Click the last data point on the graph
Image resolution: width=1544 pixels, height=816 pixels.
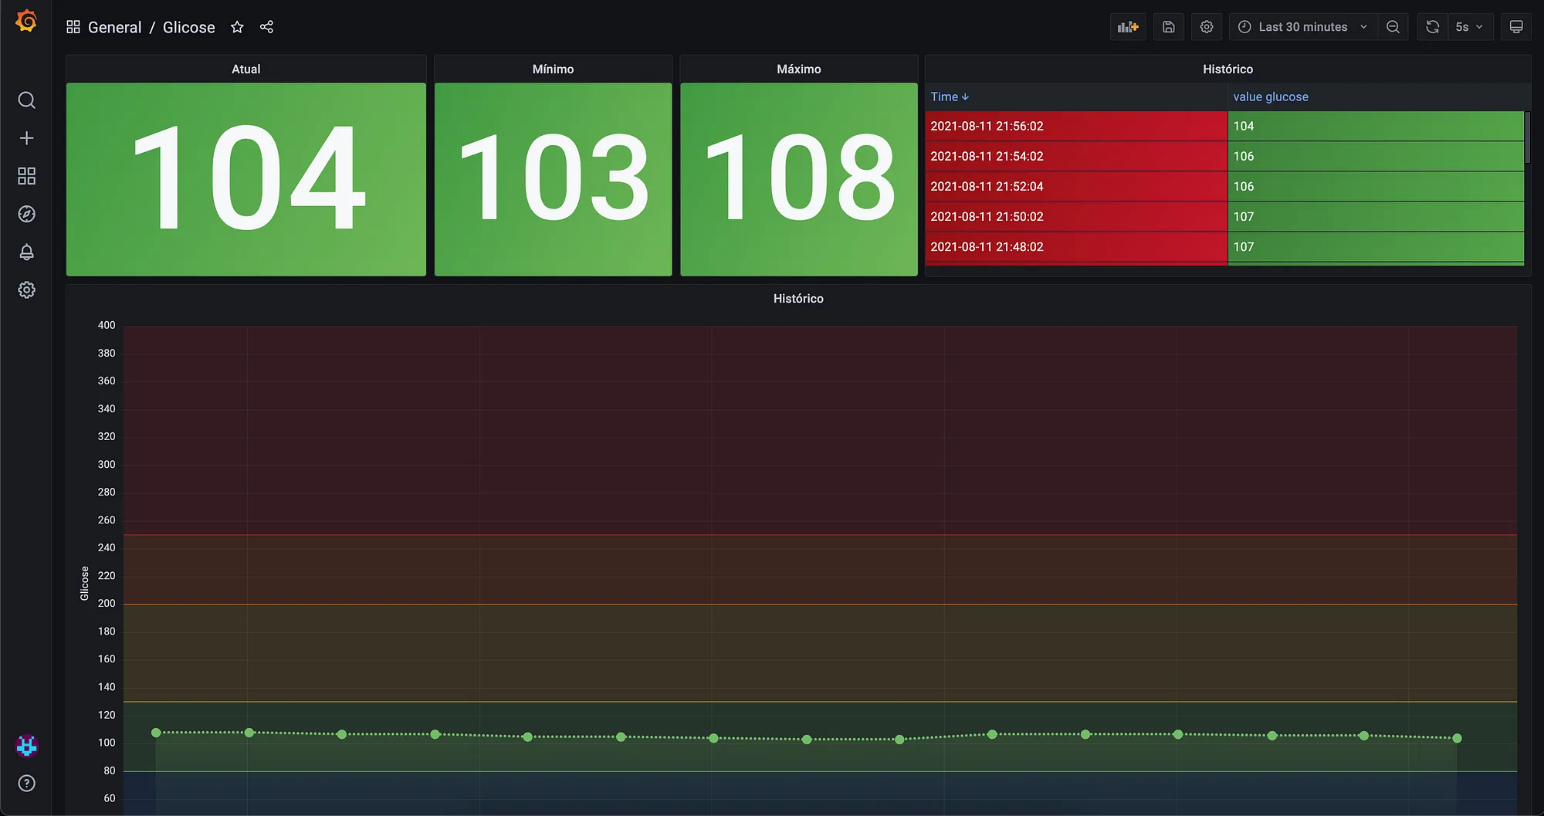1457,738
